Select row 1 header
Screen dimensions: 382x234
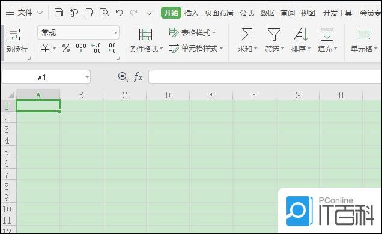(x=8, y=106)
